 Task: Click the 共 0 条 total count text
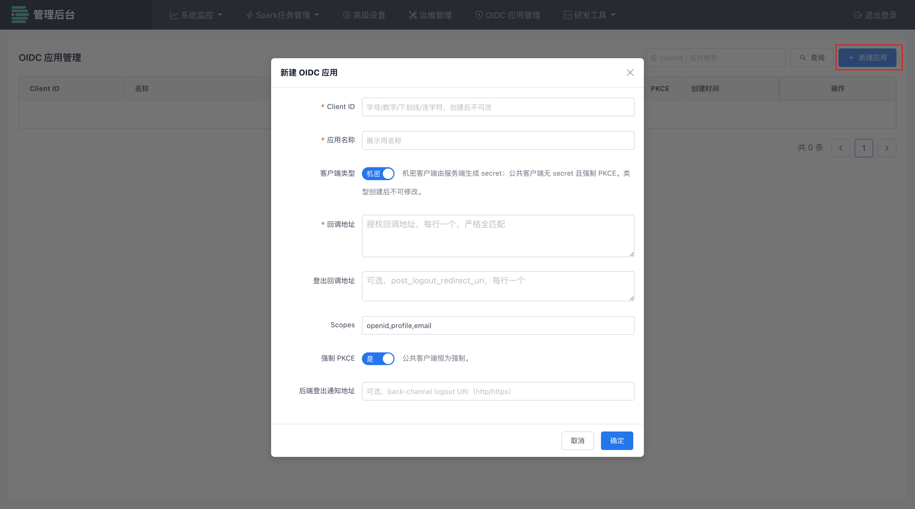click(x=810, y=148)
